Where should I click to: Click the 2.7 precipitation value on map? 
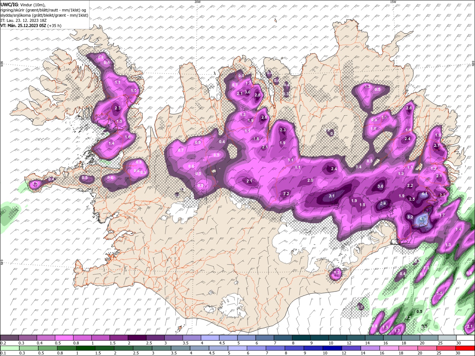(437, 146)
